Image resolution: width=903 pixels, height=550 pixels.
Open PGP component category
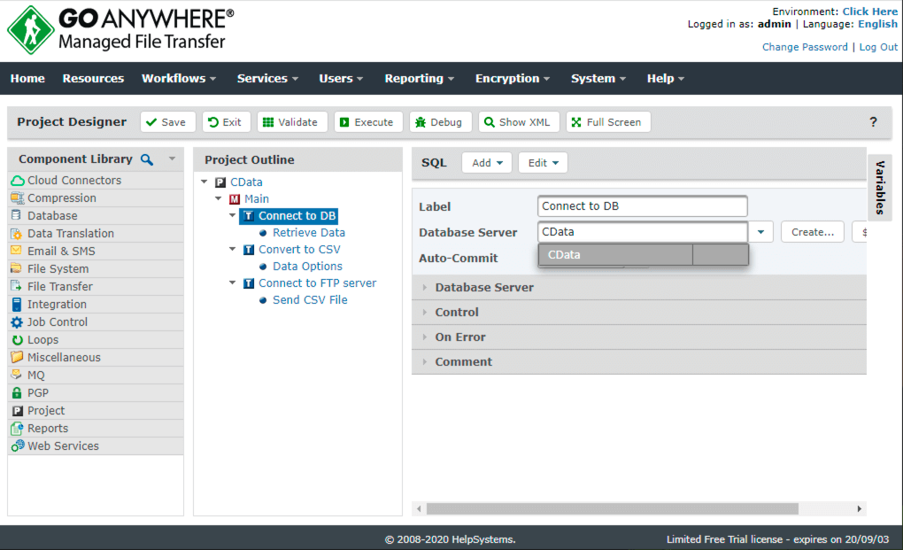tap(96, 392)
